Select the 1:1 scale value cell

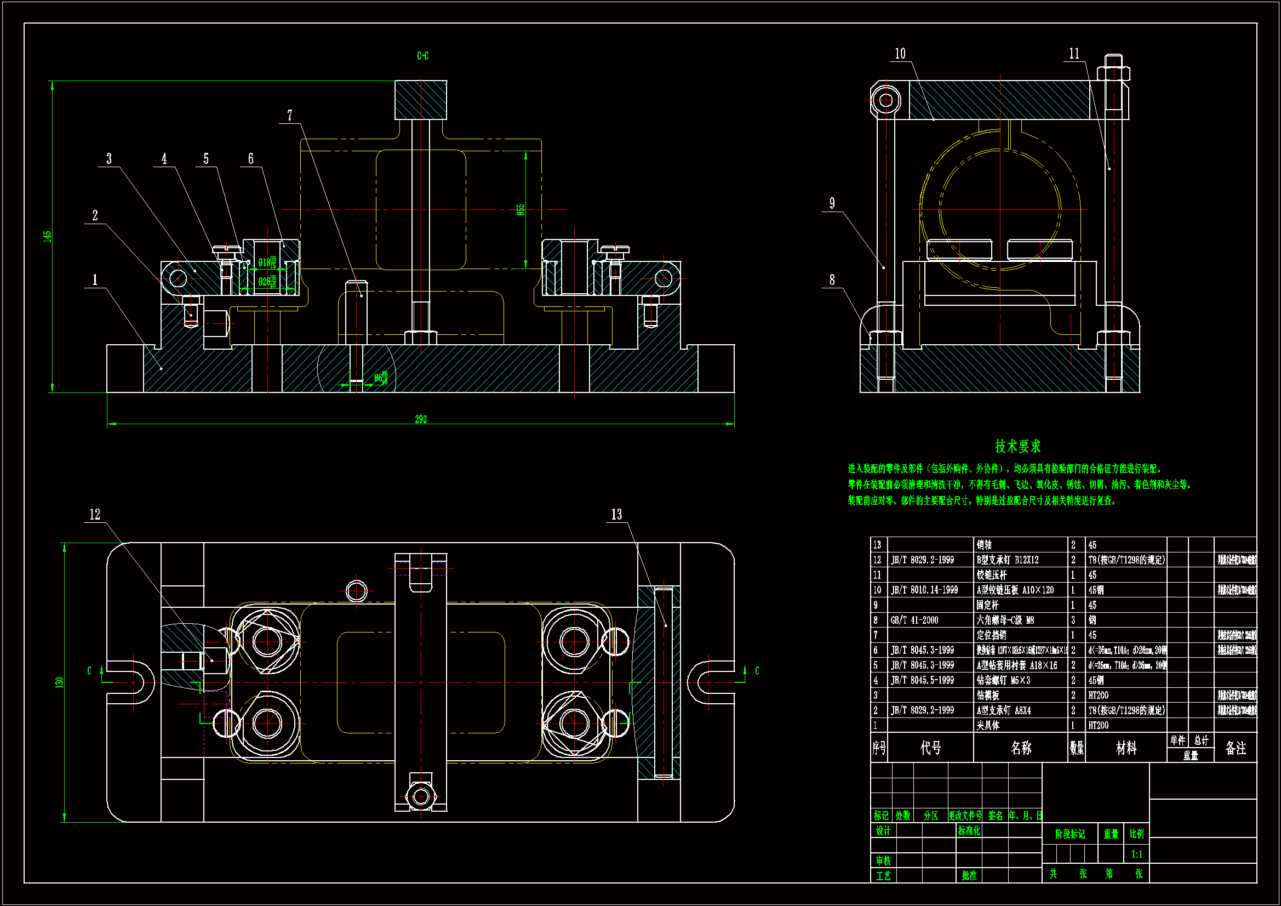click(1136, 854)
